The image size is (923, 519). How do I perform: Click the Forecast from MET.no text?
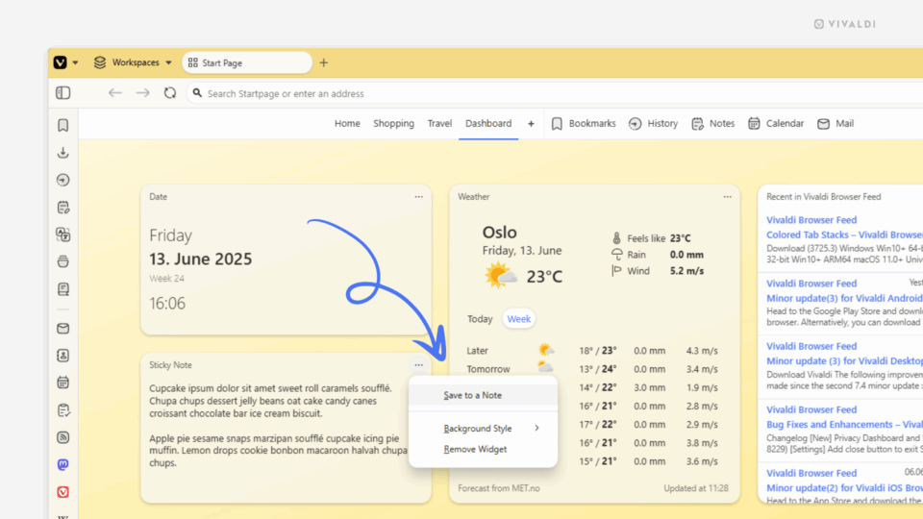(499, 488)
